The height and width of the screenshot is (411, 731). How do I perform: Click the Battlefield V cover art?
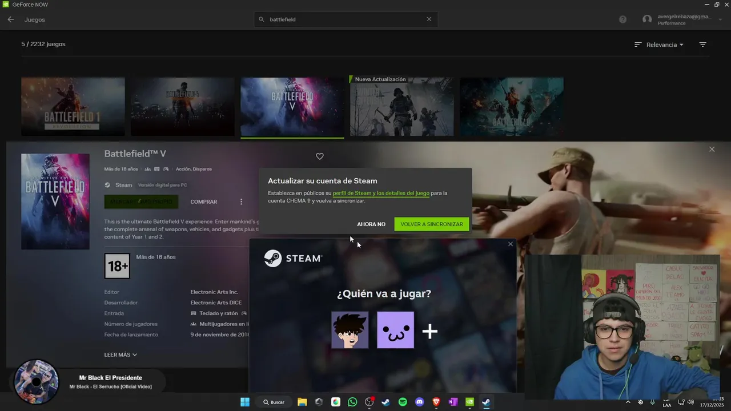(55, 202)
